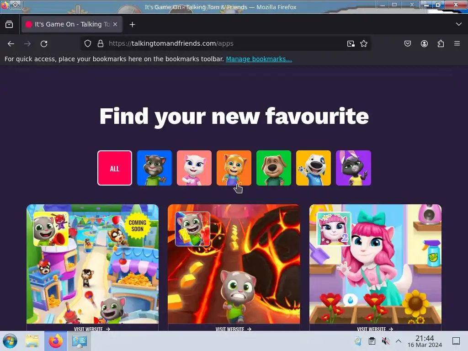Click the Coming Soon badge

click(137, 226)
